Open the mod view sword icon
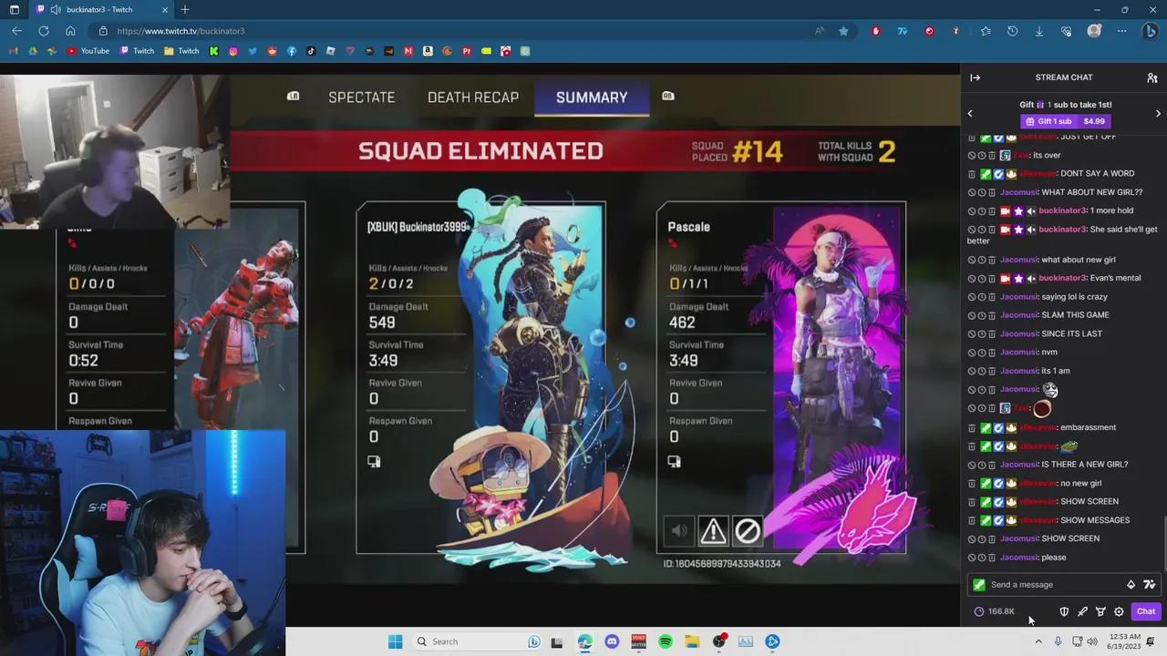Image resolution: width=1167 pixels, height=656 pixels. 1082,611
